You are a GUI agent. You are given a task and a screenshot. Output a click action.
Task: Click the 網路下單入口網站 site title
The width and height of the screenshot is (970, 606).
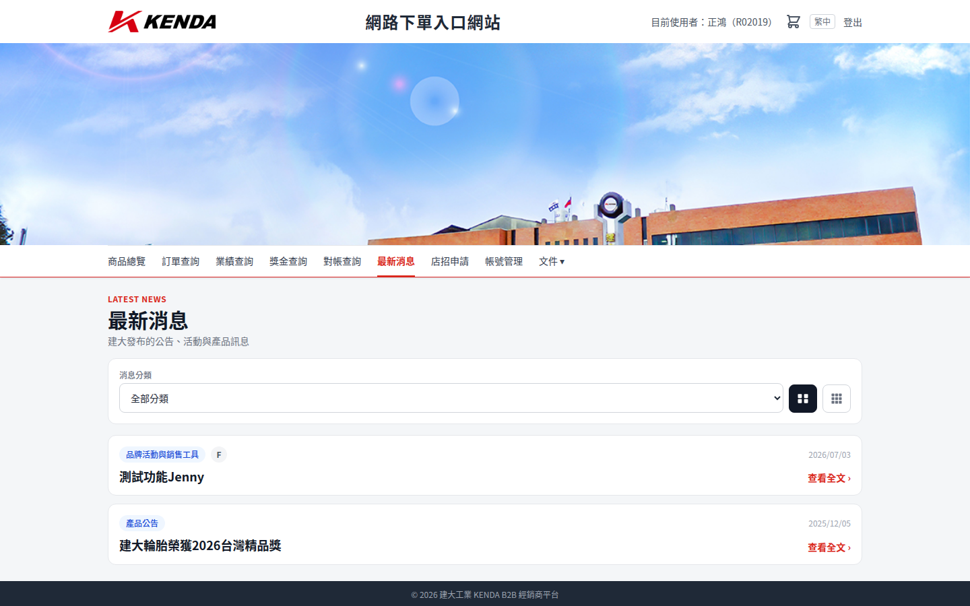(x=432, y=22)
